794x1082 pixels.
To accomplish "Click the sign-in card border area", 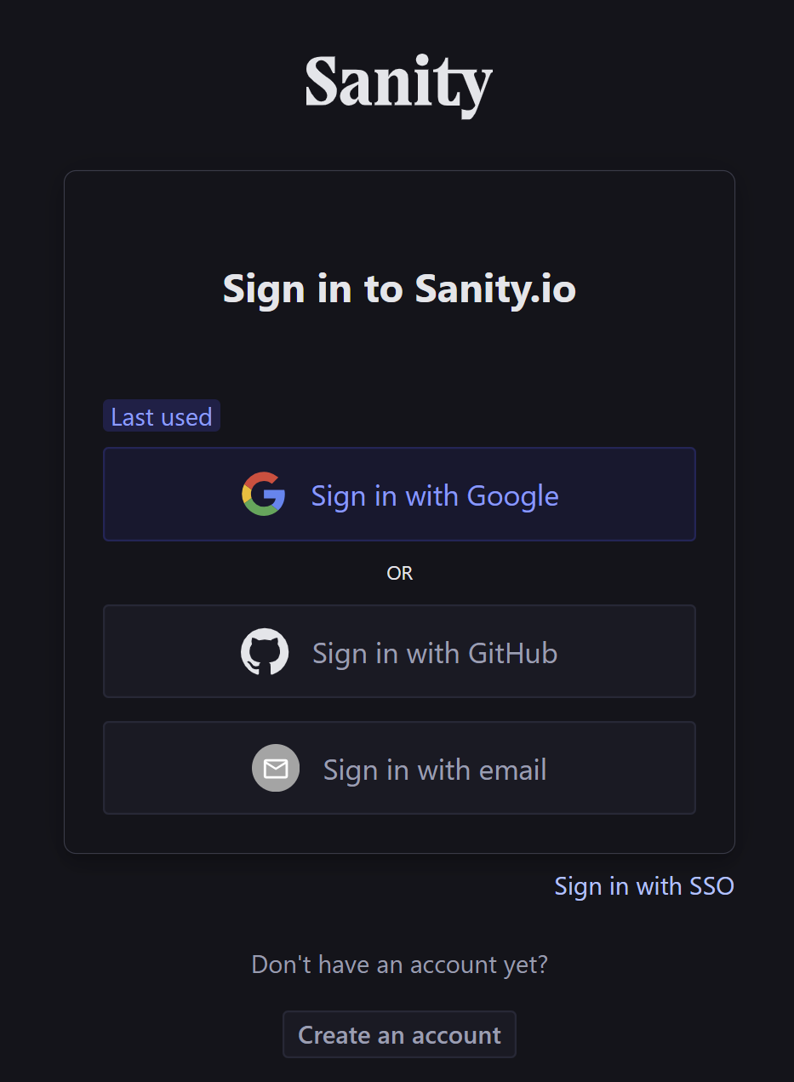I will click(398, 170).
